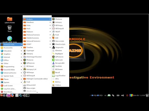Click the date and time clock
149x111 pixels.
coord(139,96)
